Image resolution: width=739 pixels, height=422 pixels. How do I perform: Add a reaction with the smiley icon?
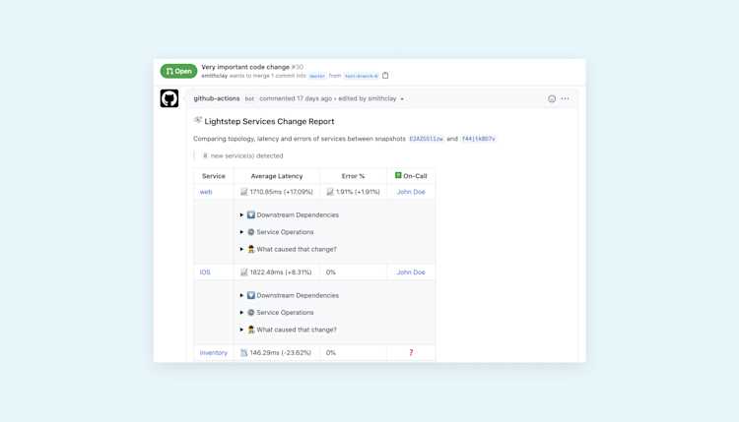click(552, 98)
